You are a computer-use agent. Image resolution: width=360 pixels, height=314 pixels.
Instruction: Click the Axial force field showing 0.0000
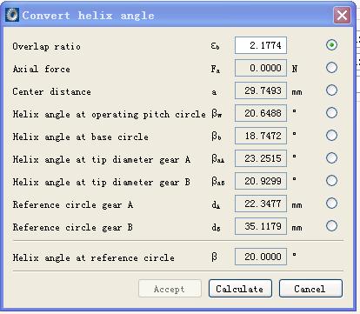click(x=261, y=68)
